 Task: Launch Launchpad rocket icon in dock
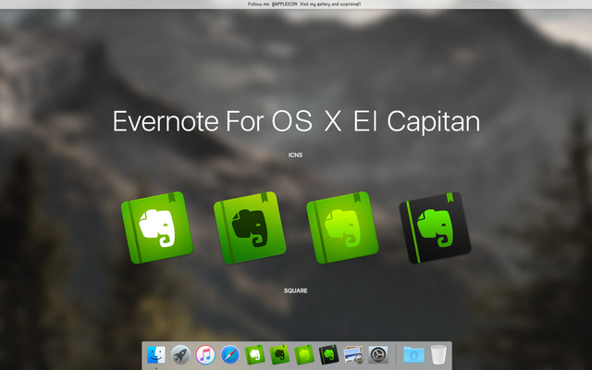click(x=181, y=354)
